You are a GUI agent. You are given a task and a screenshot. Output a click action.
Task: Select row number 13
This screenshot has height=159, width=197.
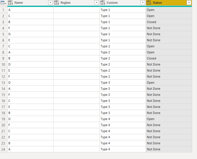[3, 83]
